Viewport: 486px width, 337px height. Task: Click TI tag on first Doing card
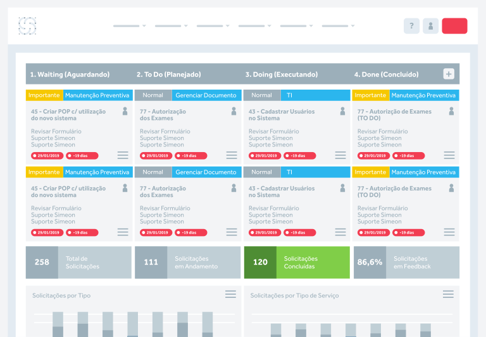tap(316, 95)
